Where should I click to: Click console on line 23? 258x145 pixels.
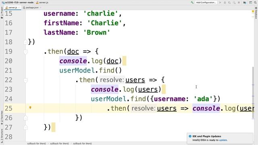click(x=105, y=89)
